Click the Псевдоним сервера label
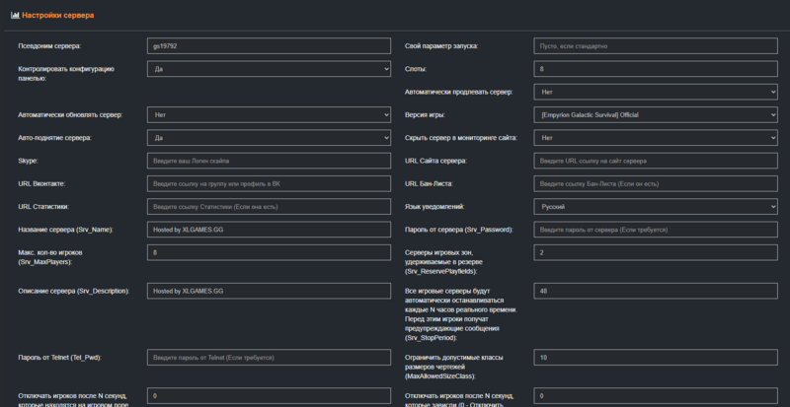Viewport: 790px width, 407px height. point(49,45)
